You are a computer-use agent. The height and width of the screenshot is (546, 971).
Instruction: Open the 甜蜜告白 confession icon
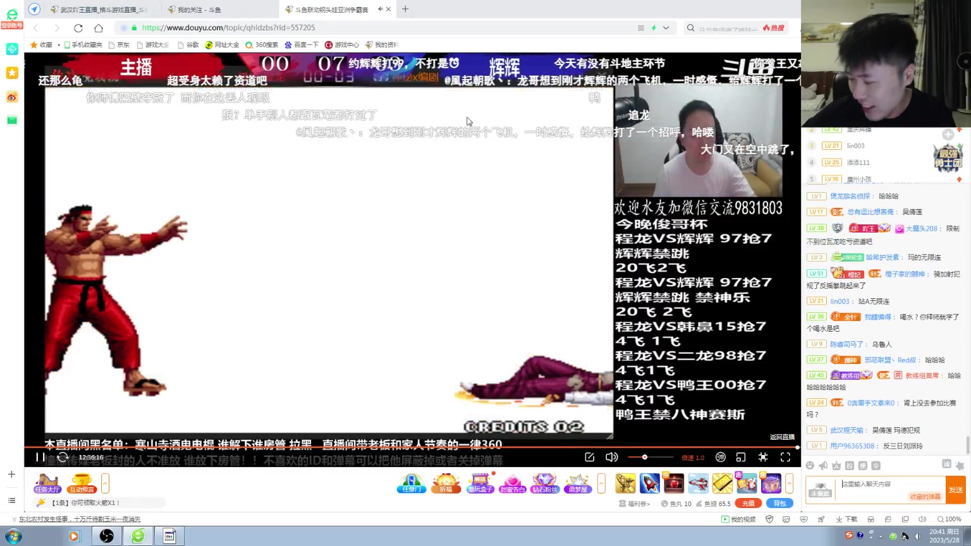tap(512, 483)
